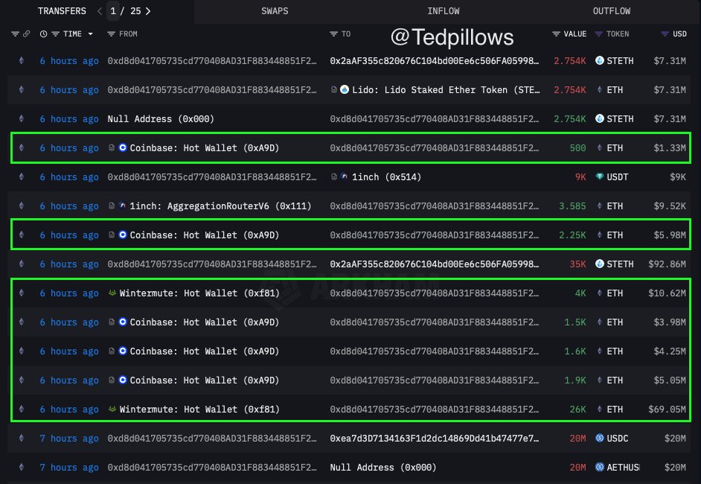The image size is (701, 484).
Task: Click the Wintermute Hot Wallet icon
Action: [x=111, y=293]
